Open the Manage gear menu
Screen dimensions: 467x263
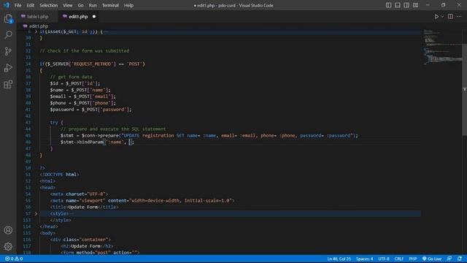point(8,246)
